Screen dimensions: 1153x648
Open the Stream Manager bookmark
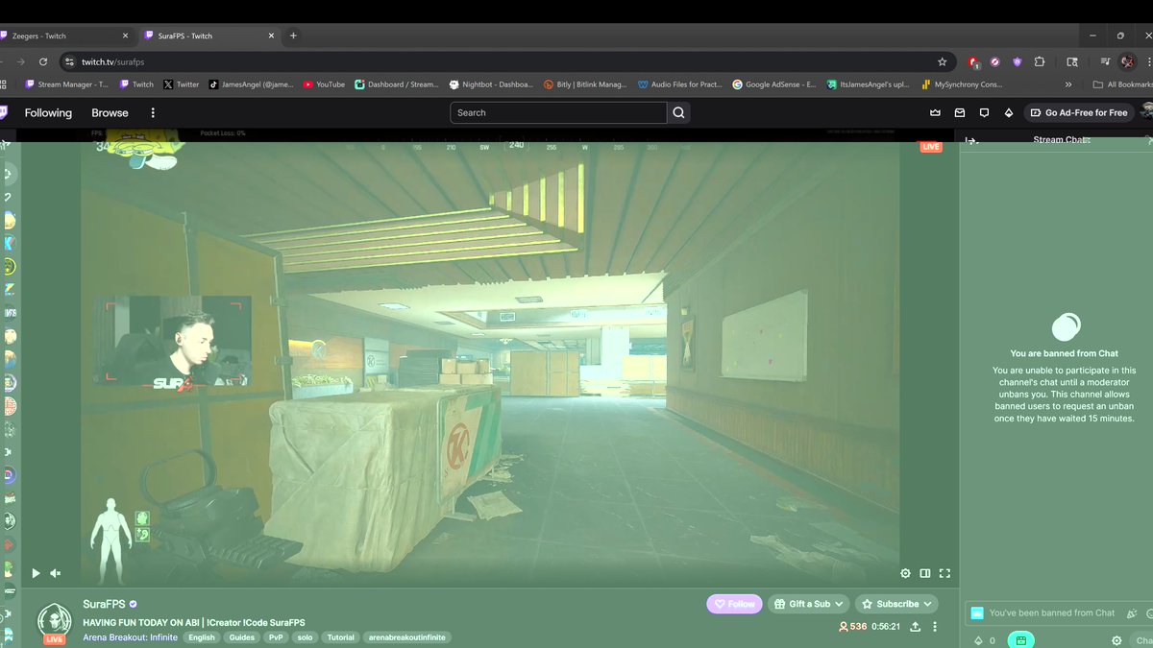pos(66,84)
